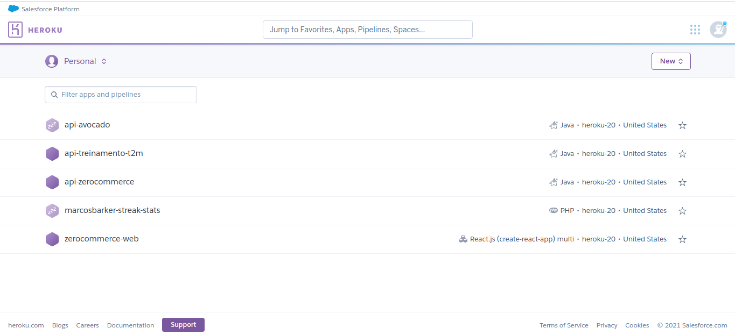Open the zerocommerce-web app

(x=102, y=239)
